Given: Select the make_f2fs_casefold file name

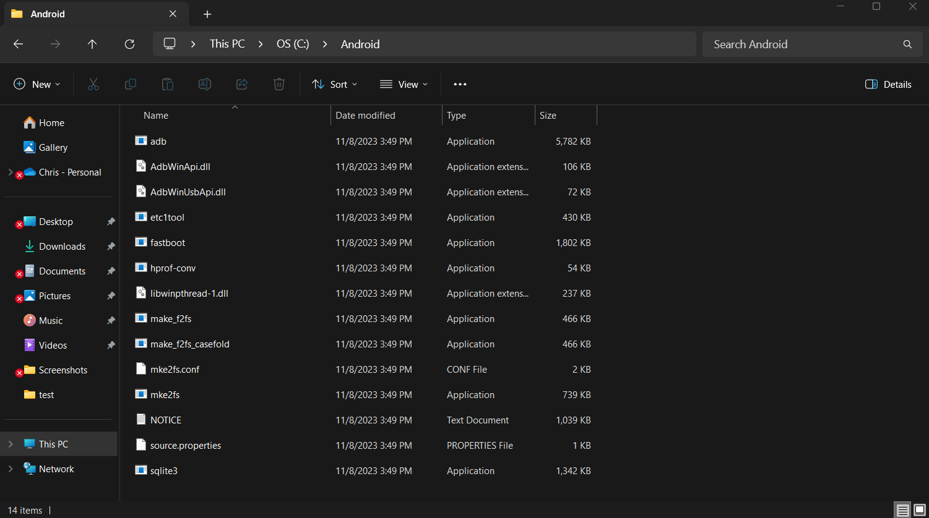Looking at the screenshot, I should (x=190, y=344).
